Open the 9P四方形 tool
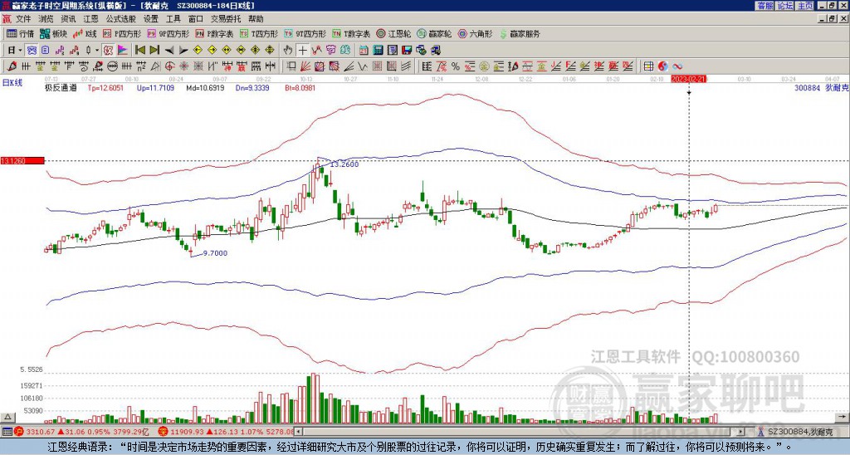Screen dimensions: 850x455 click(168, 33)
